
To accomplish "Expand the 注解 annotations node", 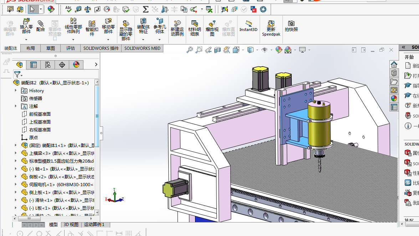I will 15,106.
